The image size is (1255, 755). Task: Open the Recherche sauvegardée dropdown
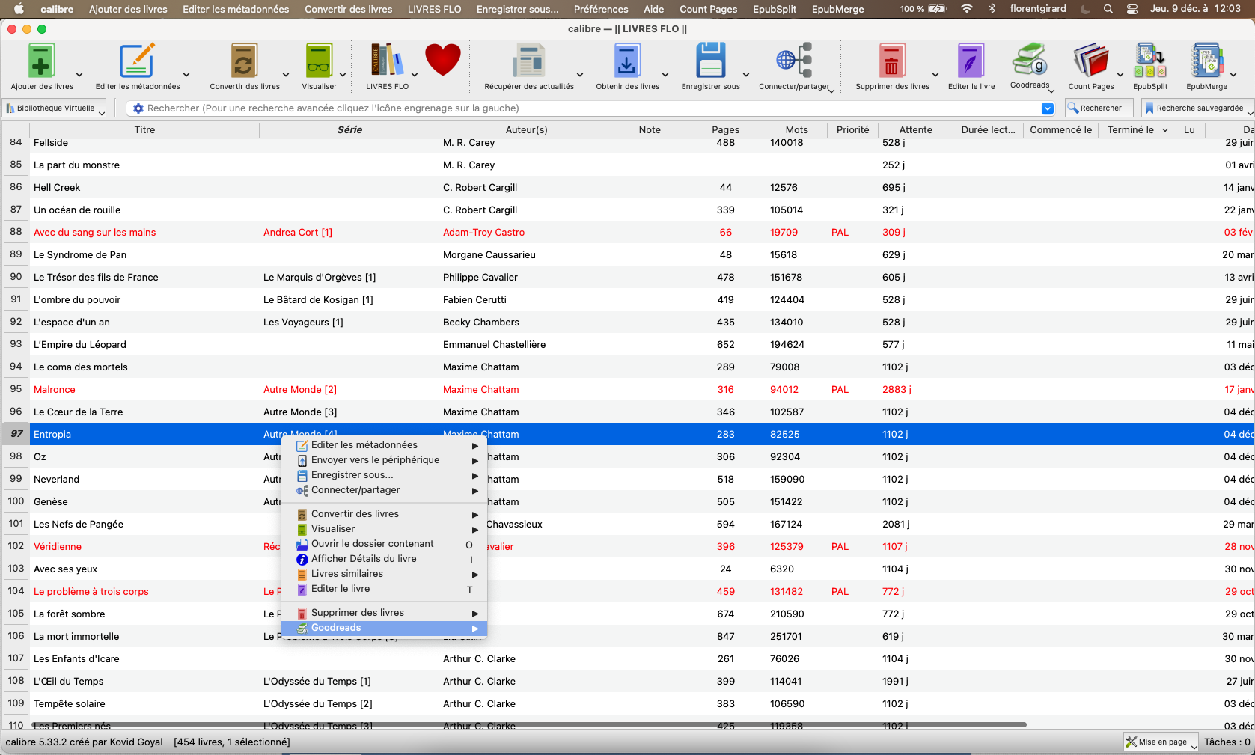1197,108
